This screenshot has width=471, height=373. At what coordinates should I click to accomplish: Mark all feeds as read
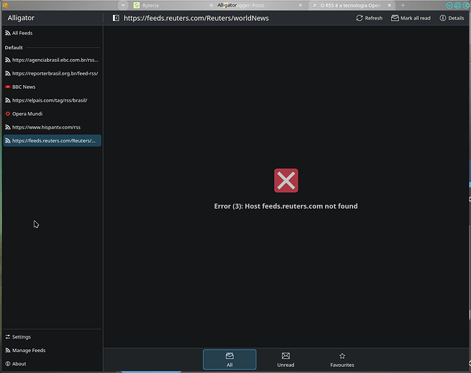(x=410, y=18)
